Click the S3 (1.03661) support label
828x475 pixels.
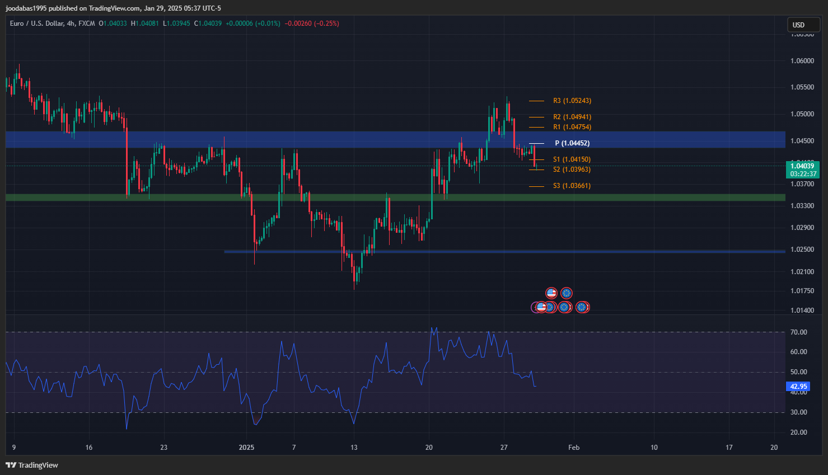pyautogui.click(x=572, y=186)
